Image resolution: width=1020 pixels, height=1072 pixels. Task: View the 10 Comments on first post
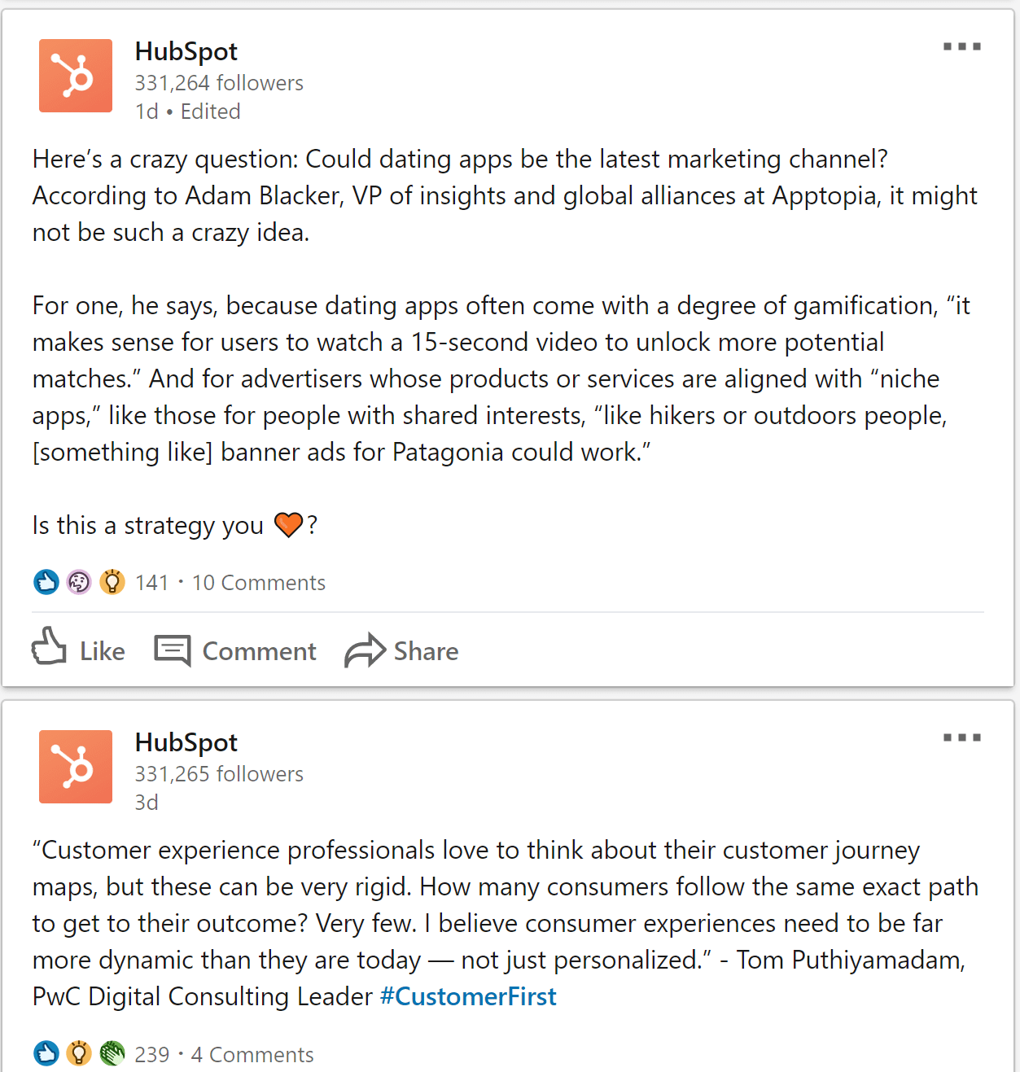[x=258, y=583]
